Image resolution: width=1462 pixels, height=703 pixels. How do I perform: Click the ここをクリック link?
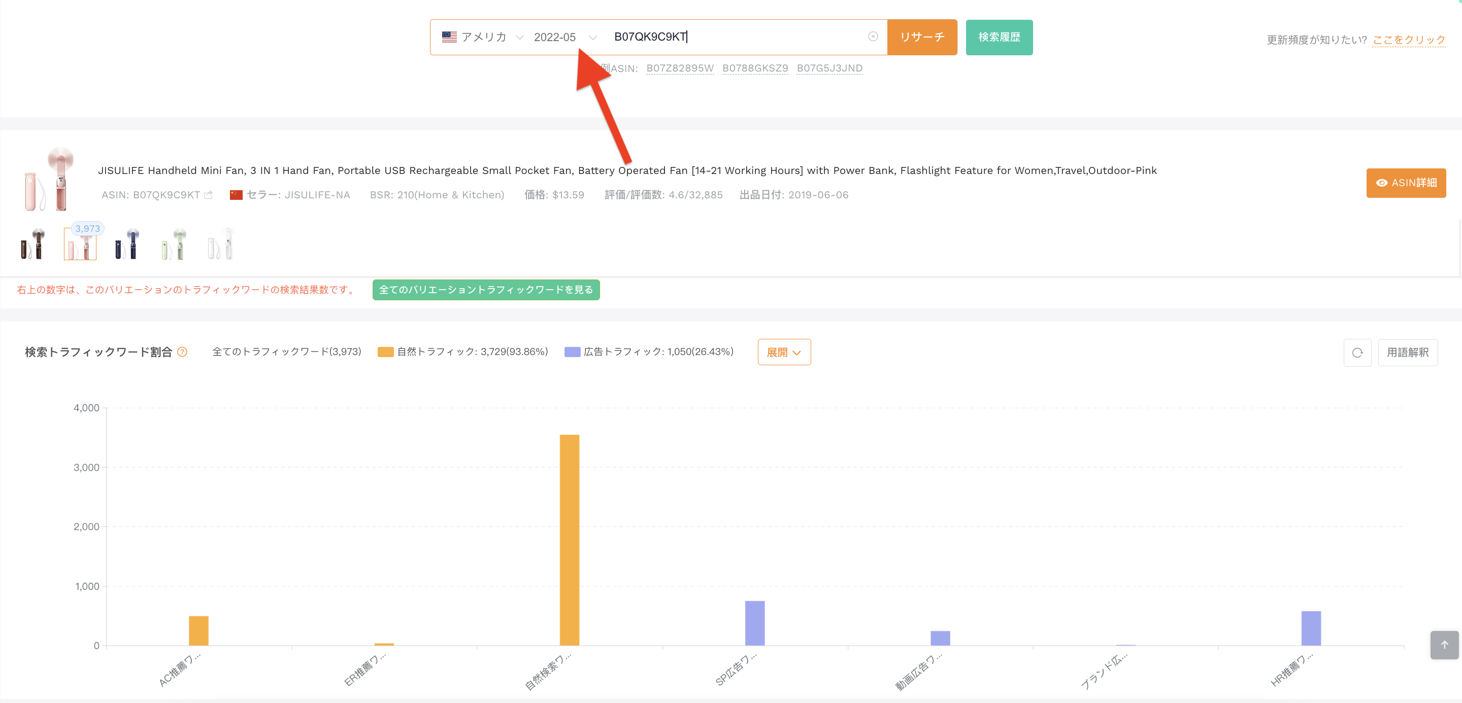tap(1409, 40)
